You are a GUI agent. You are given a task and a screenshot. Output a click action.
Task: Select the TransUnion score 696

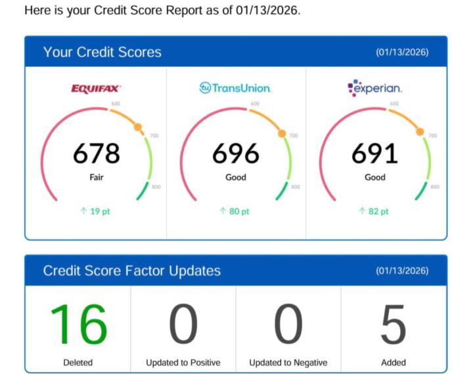pyautogui.click(x=236, y=154)
